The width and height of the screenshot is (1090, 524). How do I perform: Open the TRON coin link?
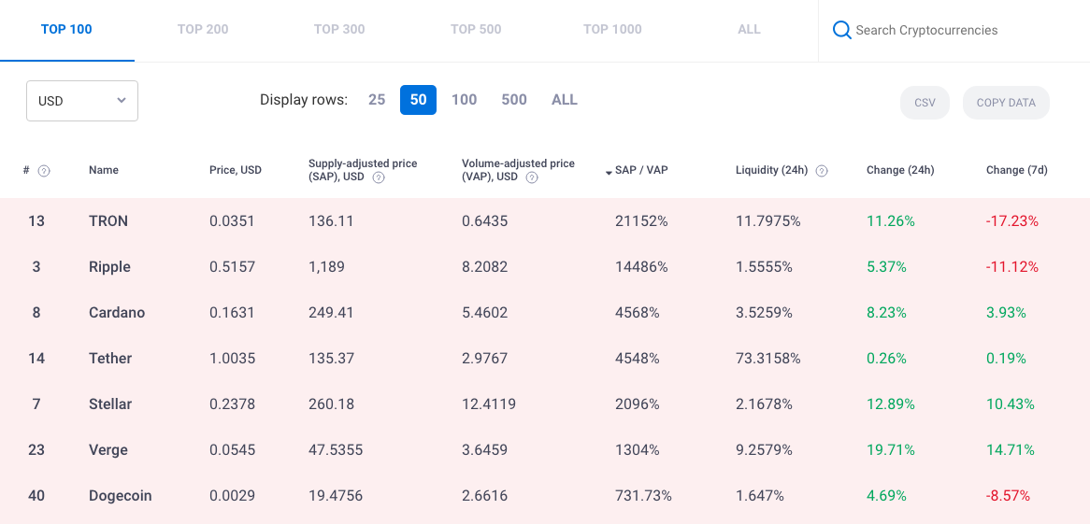(108, 221)
